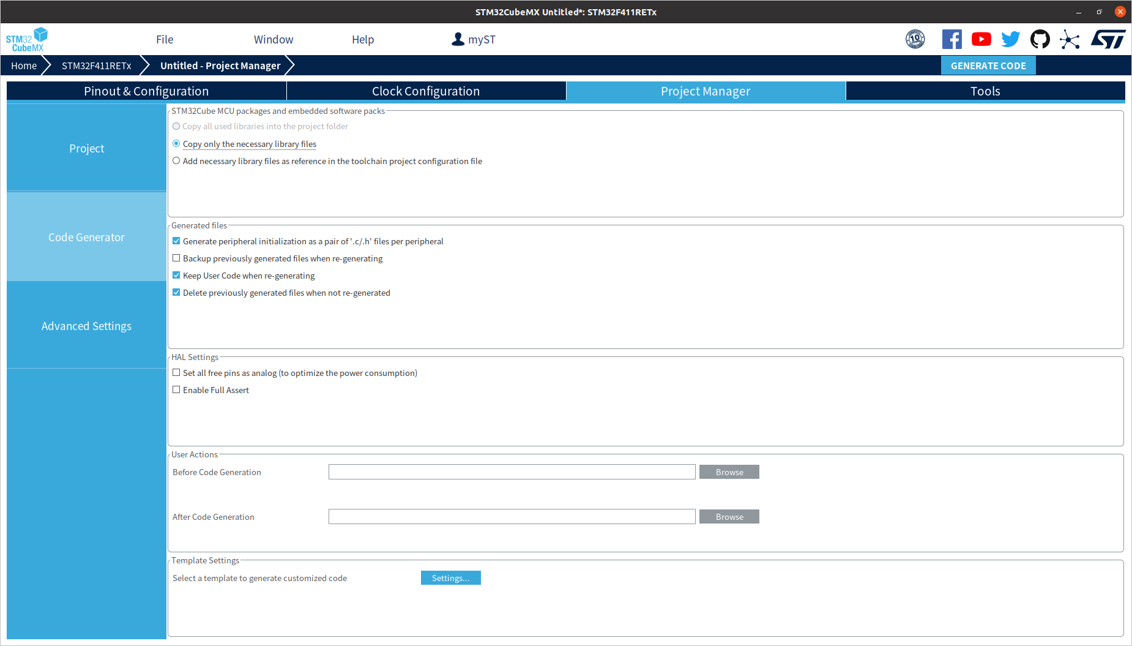Click Untitled - Project Manager breadcrumb
Screen dimensions: 1132x646
[x=220, y=66]
